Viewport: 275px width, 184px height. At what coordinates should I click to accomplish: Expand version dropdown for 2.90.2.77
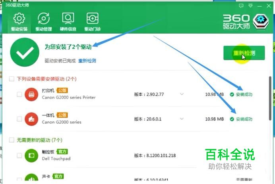182,94
